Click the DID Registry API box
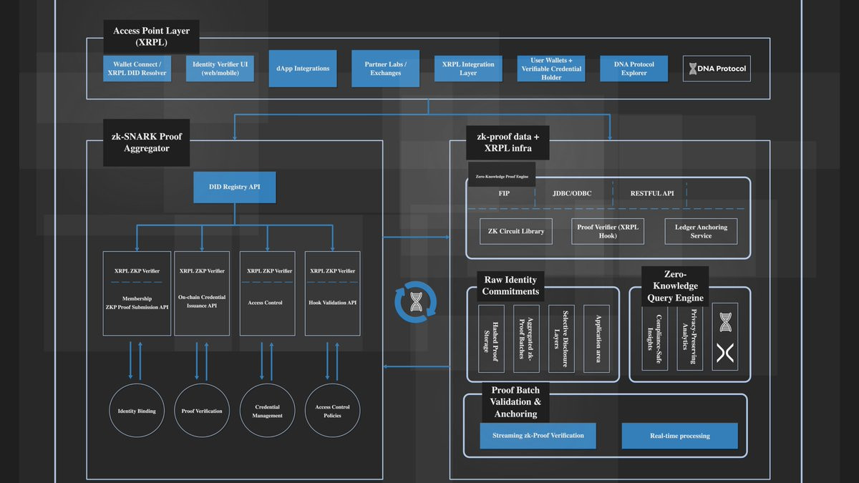Screen dimensions: 859x483 (x=234, y=187)
